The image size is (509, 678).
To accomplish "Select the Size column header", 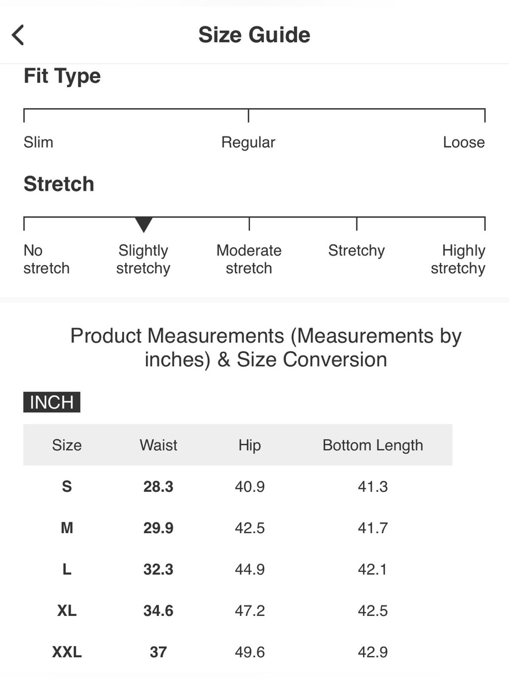I will [x=67, y=445].
